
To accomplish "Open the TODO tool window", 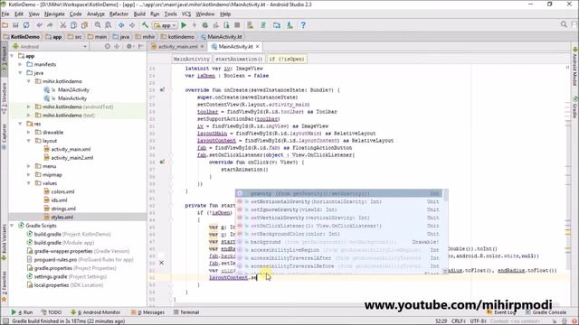I will click(x=52, y=312).
